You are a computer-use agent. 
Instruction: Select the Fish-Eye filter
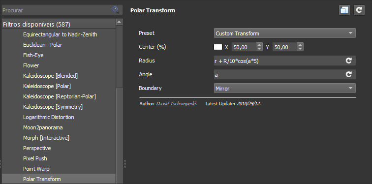(x=33, y=55)
